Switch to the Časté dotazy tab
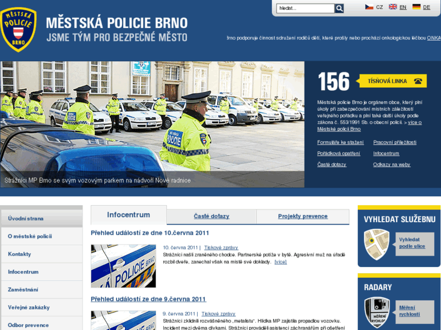The width and height of the screenshot is (441, 330). 212,216
